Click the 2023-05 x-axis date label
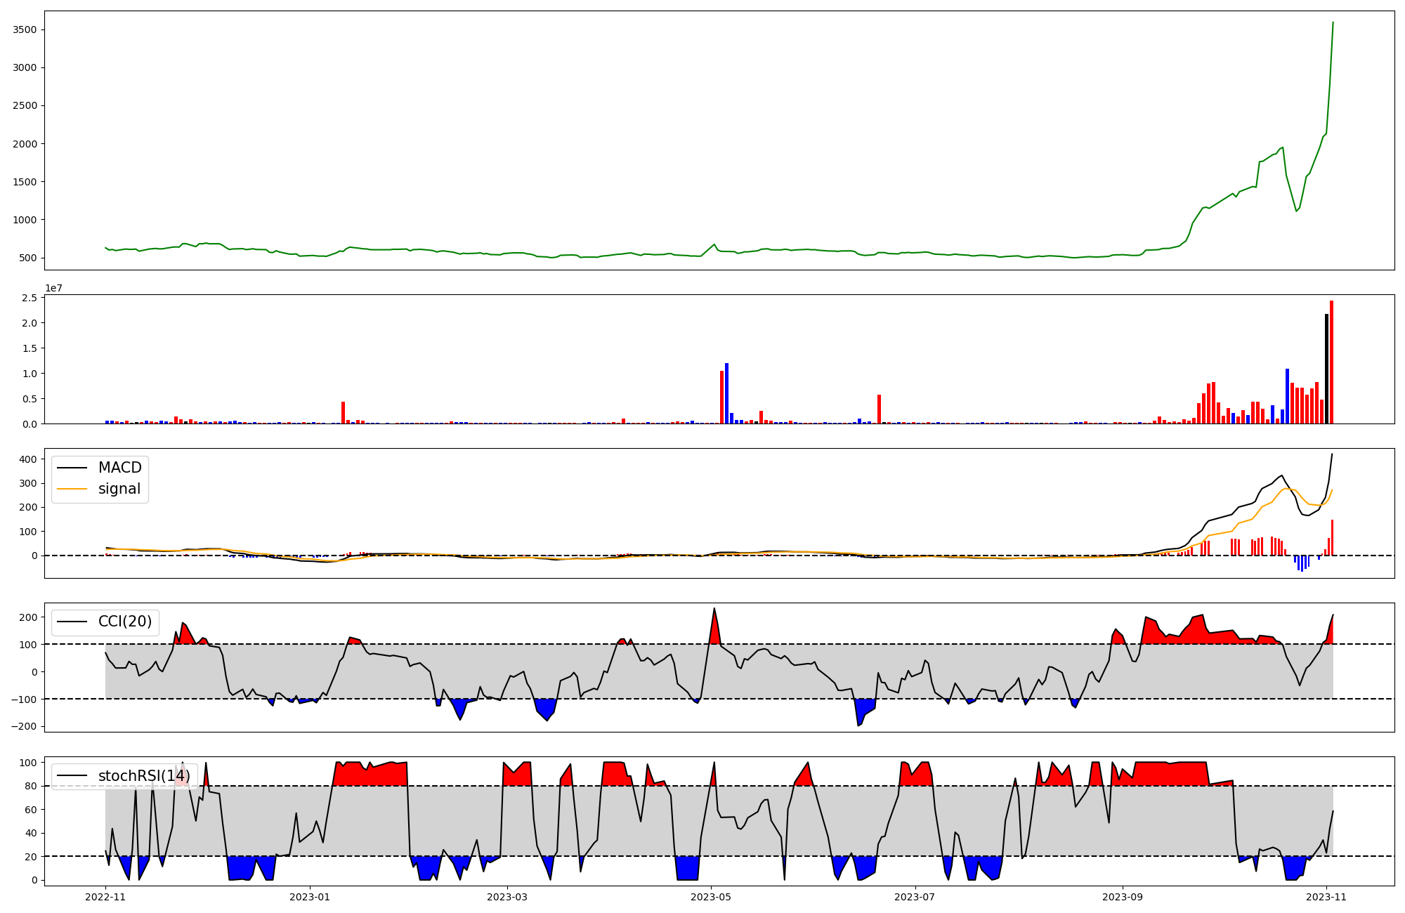The image size is (1405, 913). coord(711,897)
